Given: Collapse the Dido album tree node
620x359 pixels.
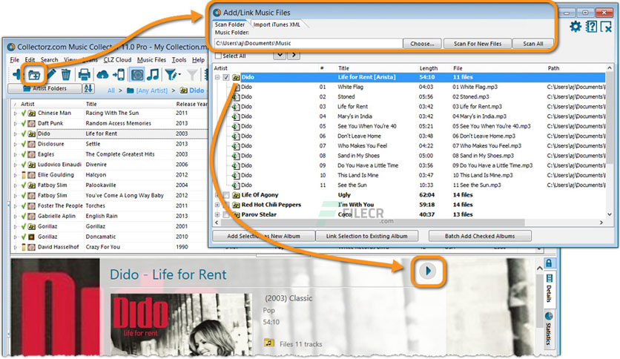Looking at the screenshot, I should point(217,77).
